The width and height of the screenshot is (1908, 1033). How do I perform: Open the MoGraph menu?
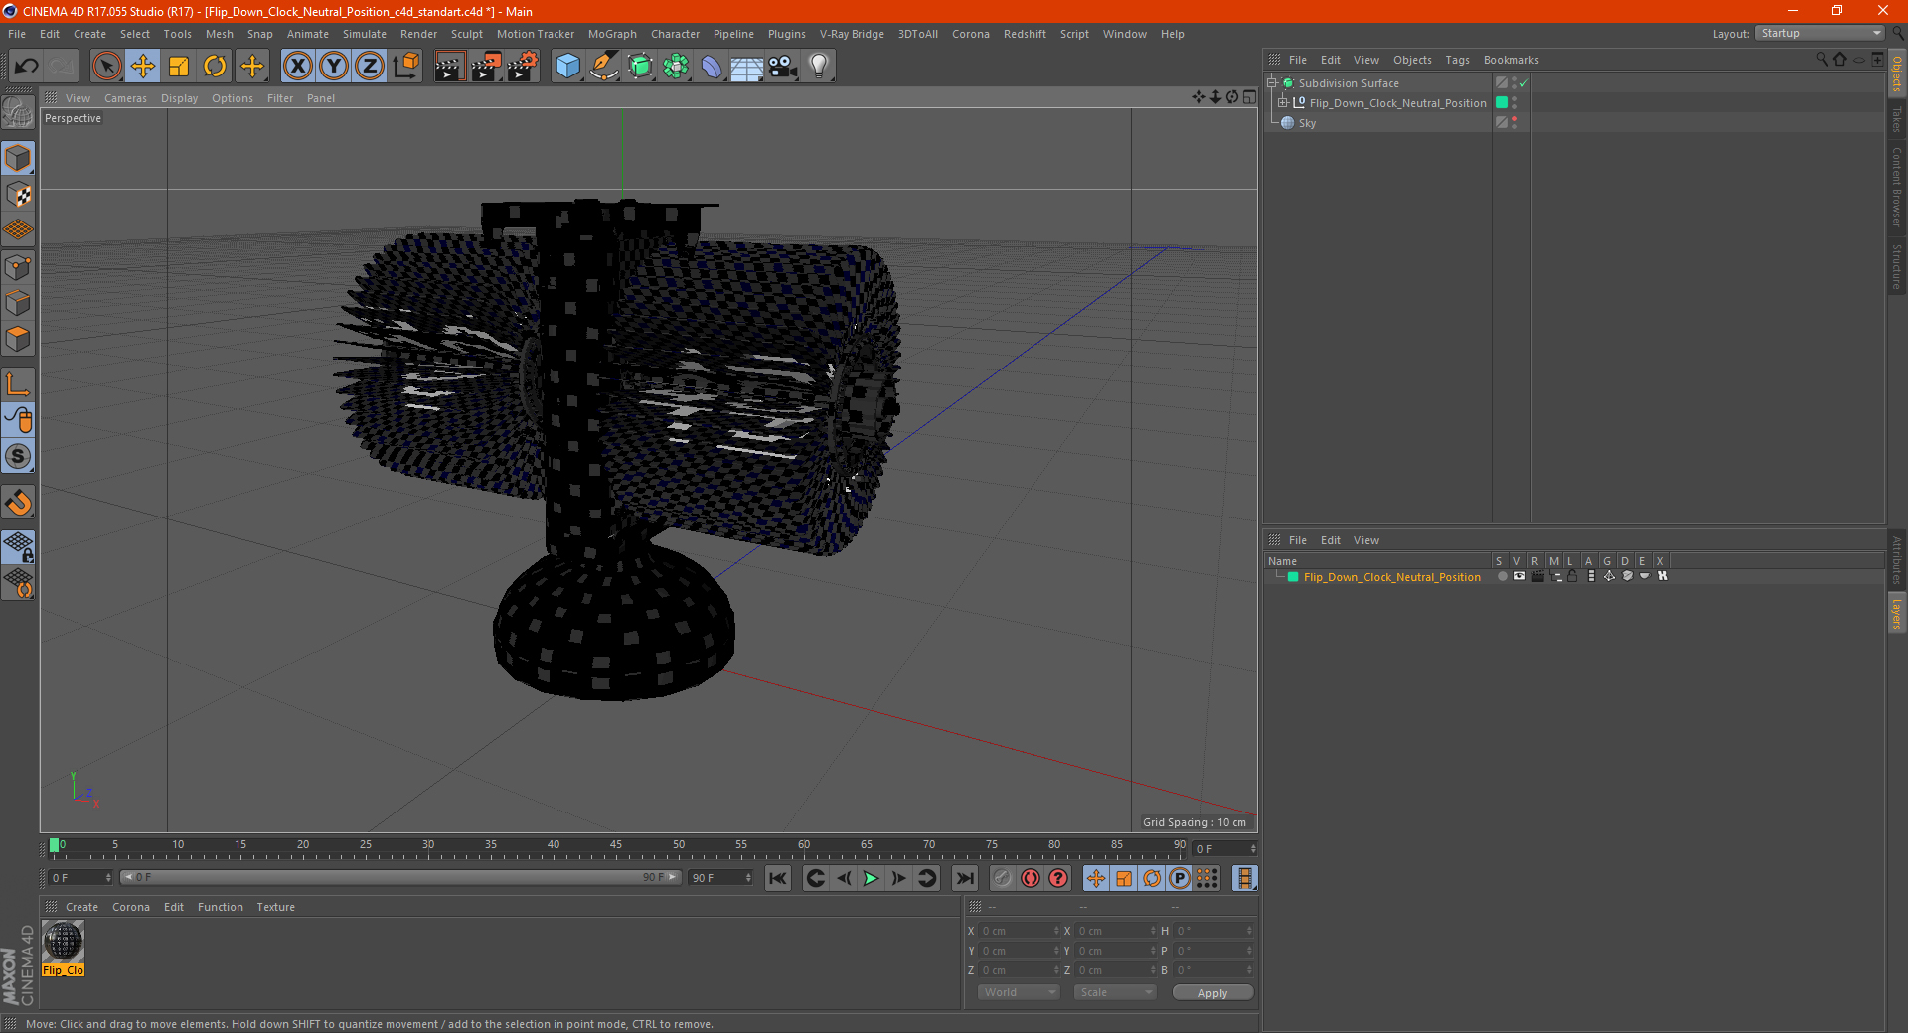click(x=612, y=34)
